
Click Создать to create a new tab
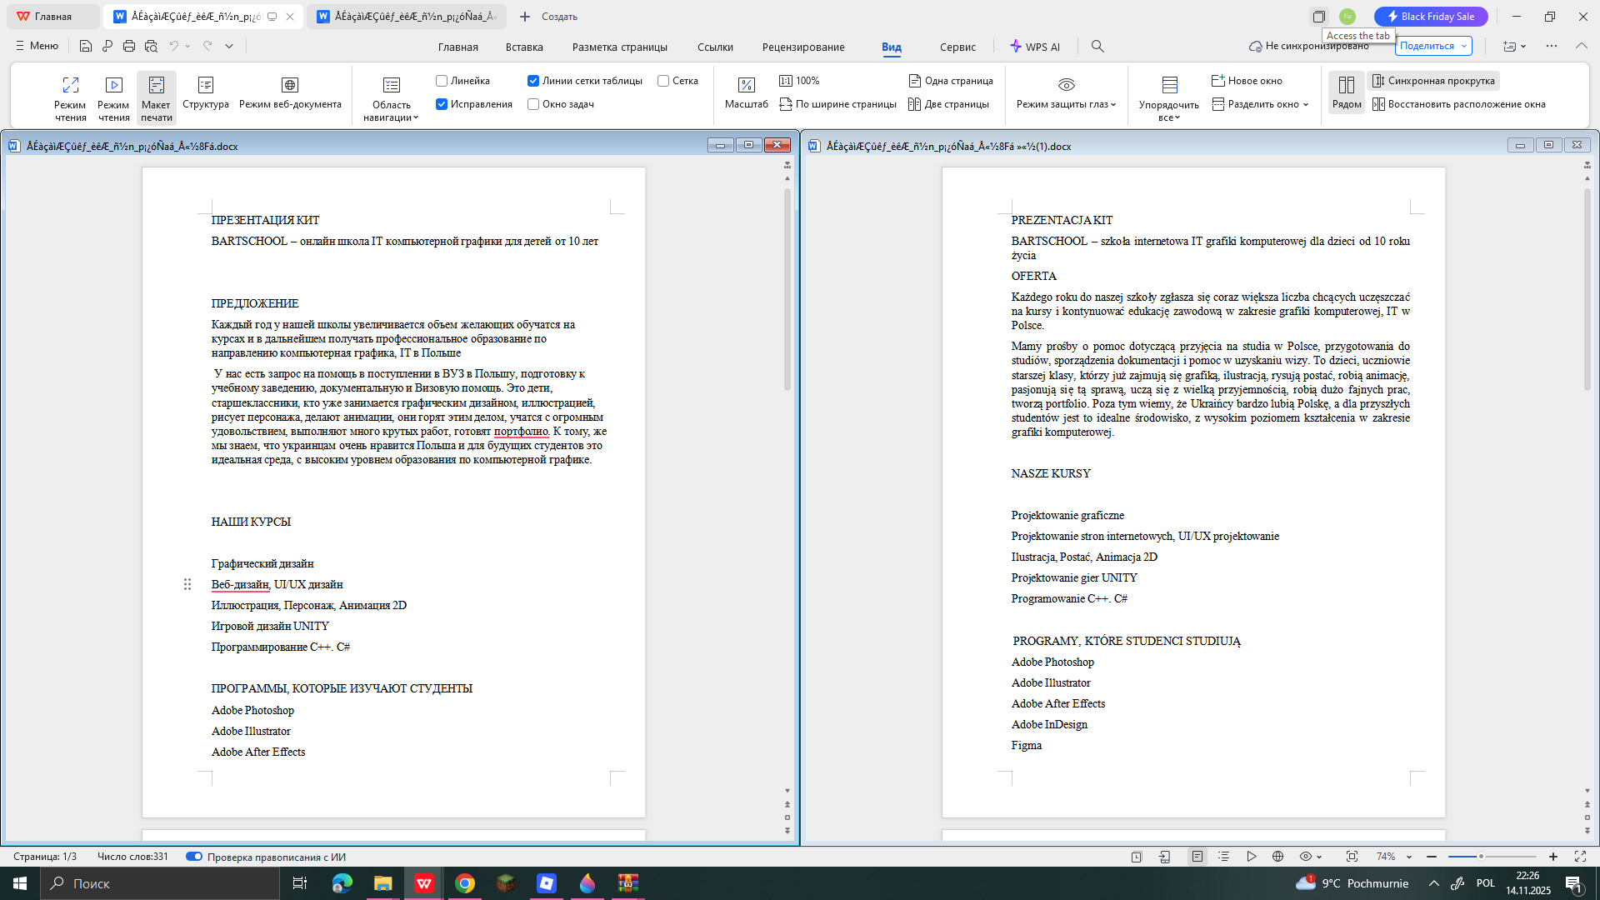click(548, 17)
